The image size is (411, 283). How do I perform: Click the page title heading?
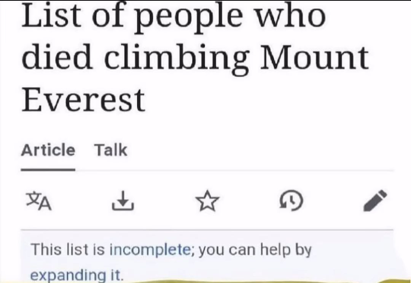(x=195, y=56)
